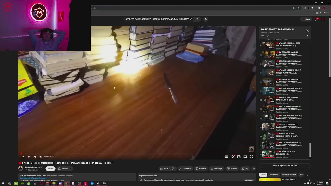The width and height of the screenshot is (331, 186).
Task: Open Realidad Alterna channel name link
Action: tap(32, 167)
